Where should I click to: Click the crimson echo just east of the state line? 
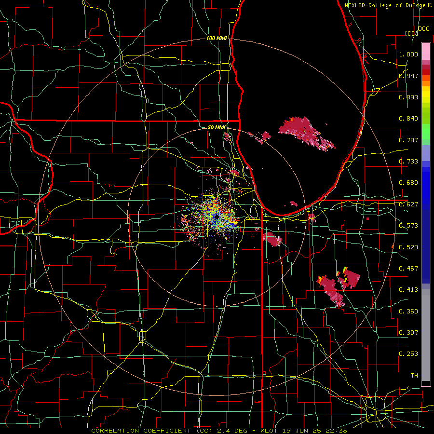tap(272, 239)
